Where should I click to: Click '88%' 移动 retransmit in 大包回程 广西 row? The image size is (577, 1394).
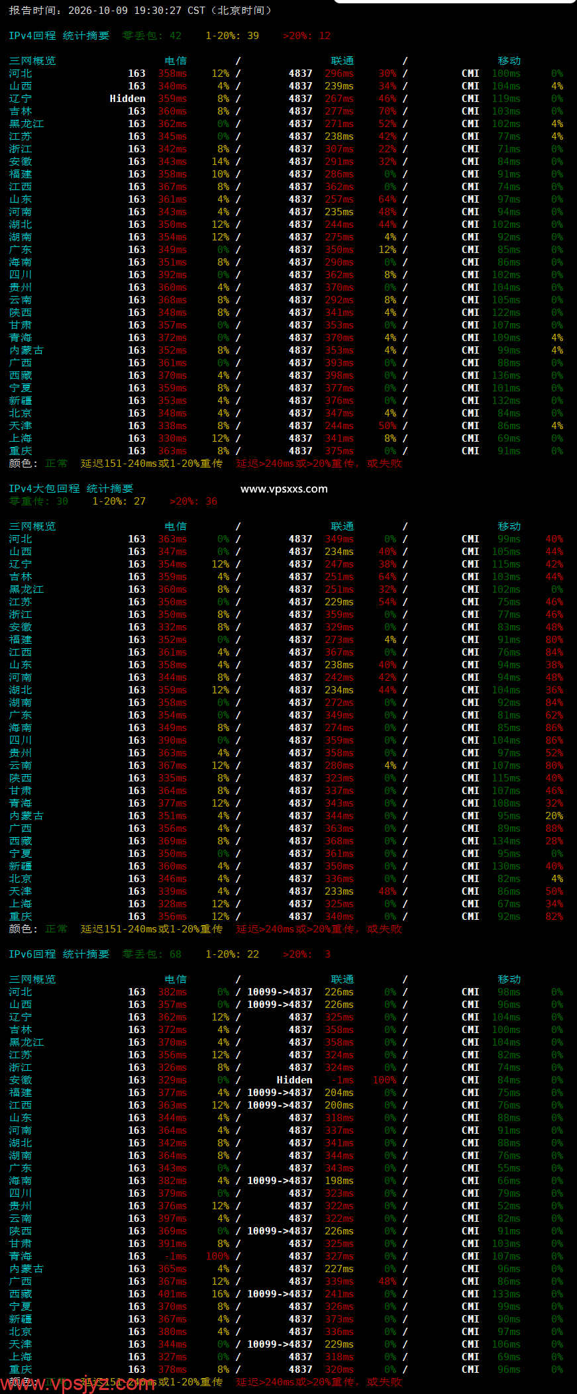pyautogui.click(x=554, y=828)
